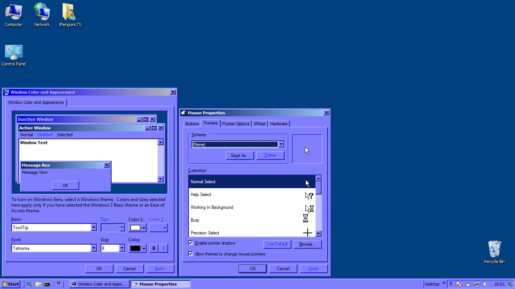This screenshot has height=289, width=515.
Task: Click the Start button on taskbar
Action: click(11, 284)
